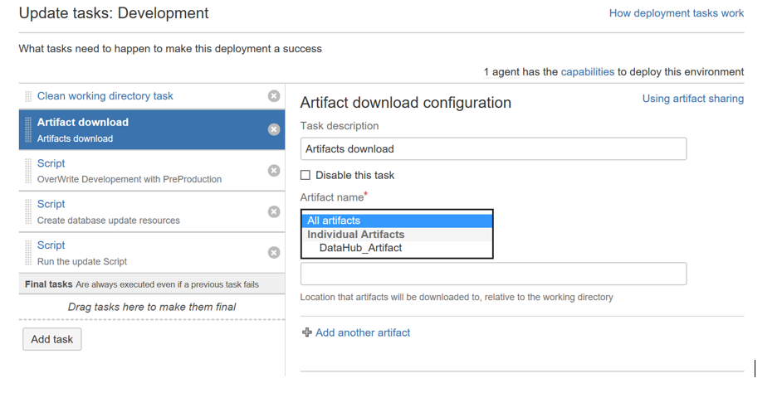Open the How deployment tasks work link

pos(677,13)
